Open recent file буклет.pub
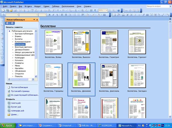 [x=16, y=107]
